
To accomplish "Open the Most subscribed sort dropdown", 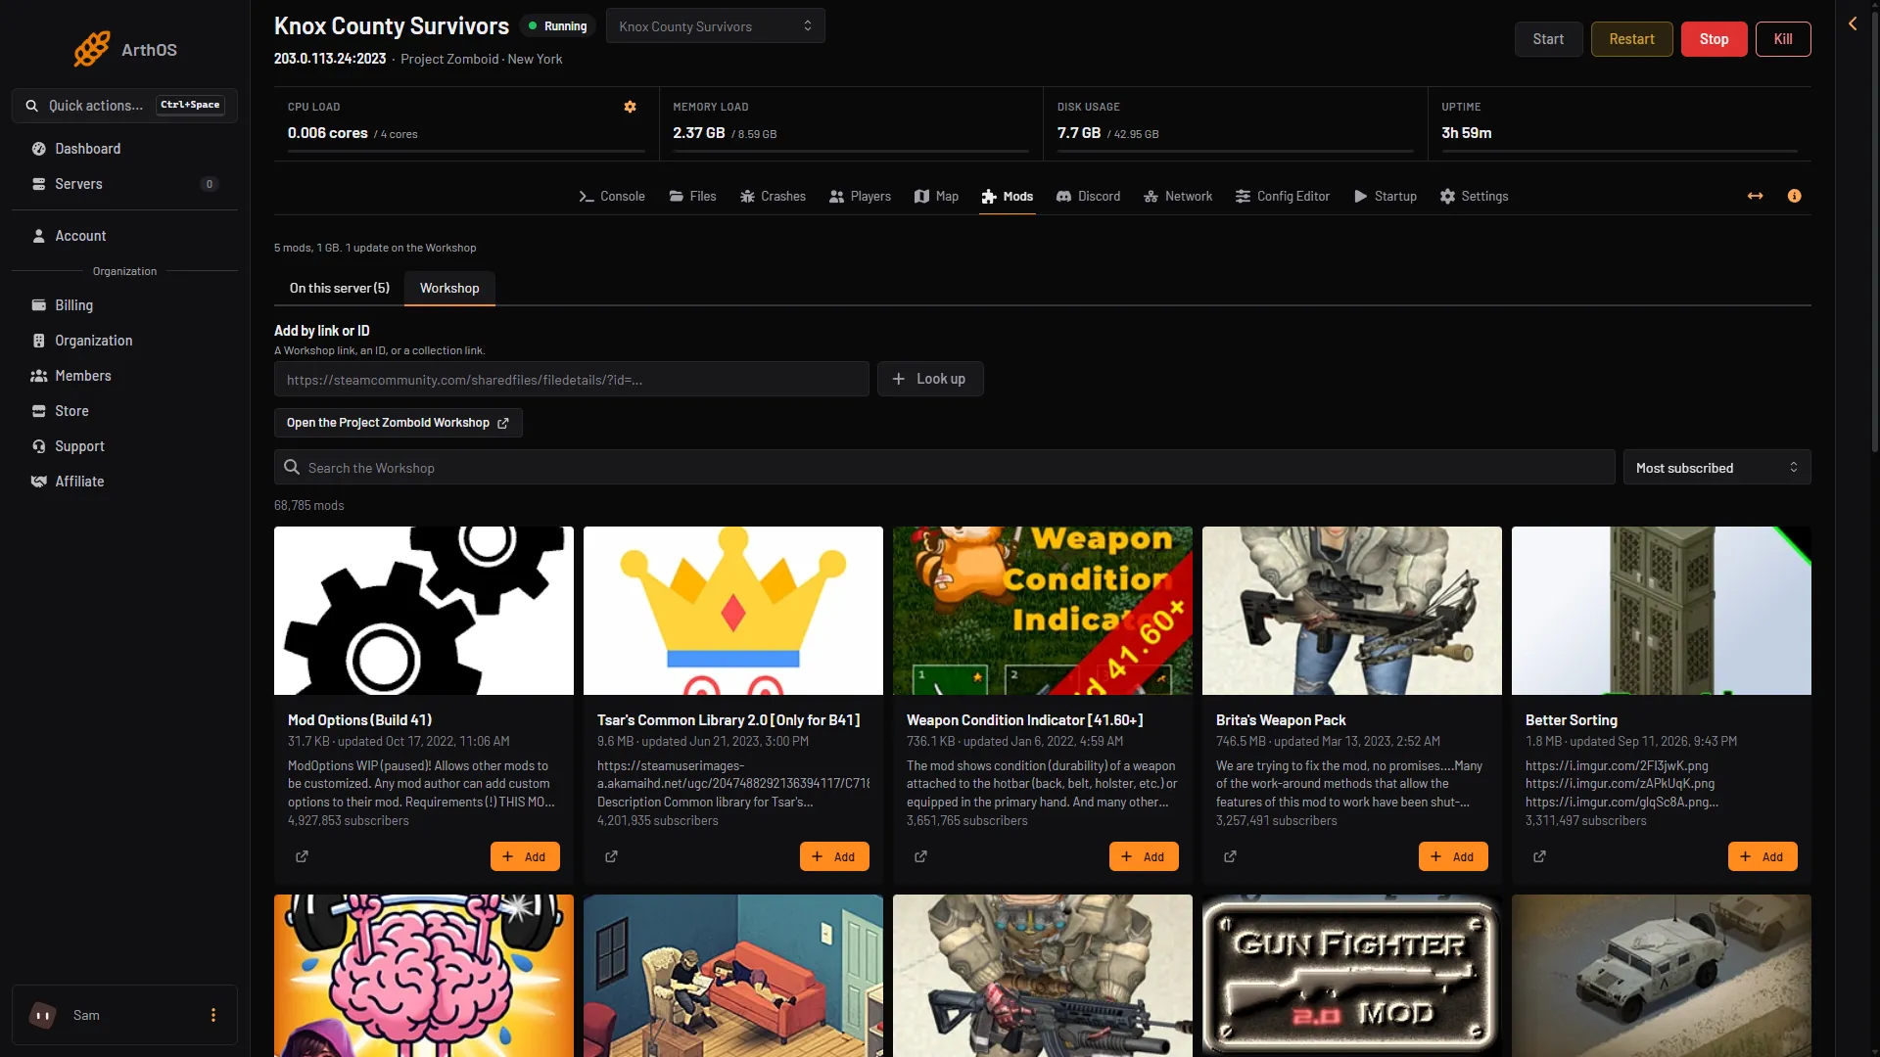I will (1716, 468).
